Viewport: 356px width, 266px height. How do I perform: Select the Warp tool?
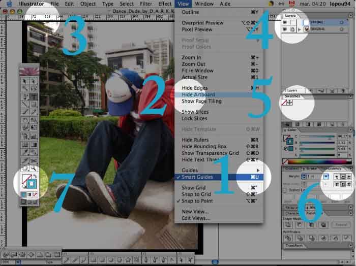25,127
